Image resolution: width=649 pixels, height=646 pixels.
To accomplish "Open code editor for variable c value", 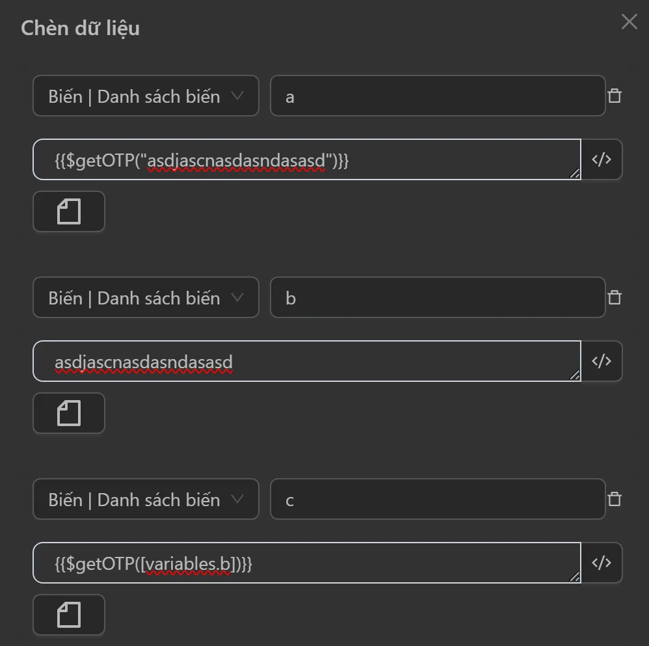I will (602, 563).
